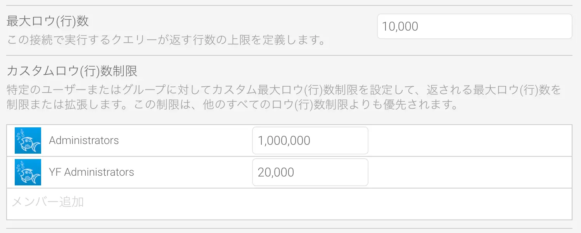581x233 pixels.
Task: Click the digits 20,000 in YF Administrators row
Action: [276, 172]
